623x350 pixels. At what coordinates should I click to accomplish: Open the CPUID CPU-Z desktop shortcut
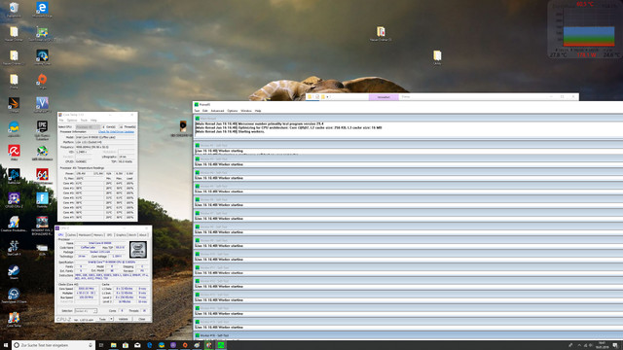pos(14,200)
